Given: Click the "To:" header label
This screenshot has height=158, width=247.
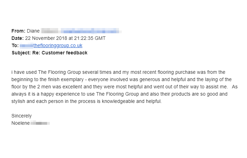Looking at the screenshot, I should 15,45.
